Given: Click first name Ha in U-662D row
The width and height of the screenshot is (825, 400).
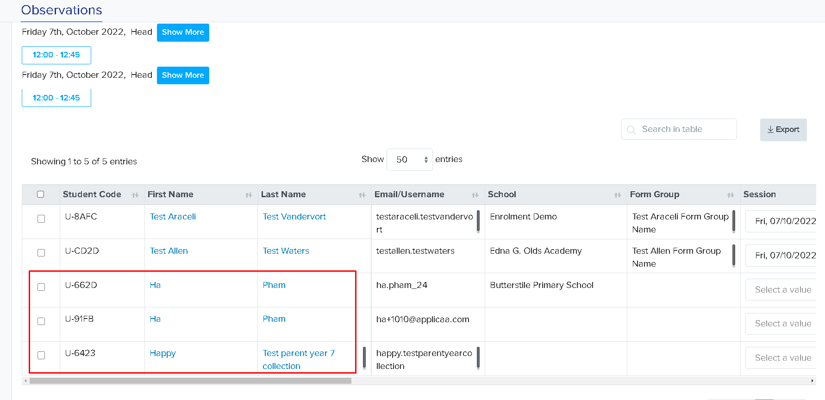Looking at the screenshot, I should tap(155, 285).
